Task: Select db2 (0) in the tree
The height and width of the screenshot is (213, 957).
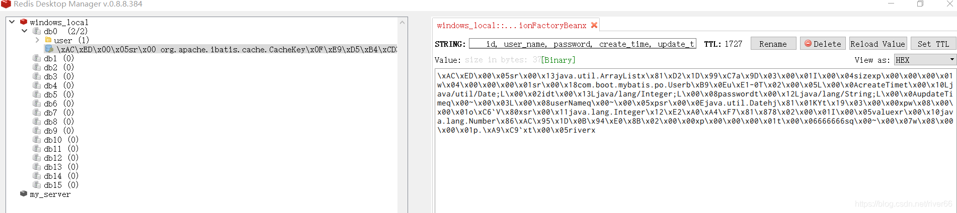Action: [x=59, y=68]
